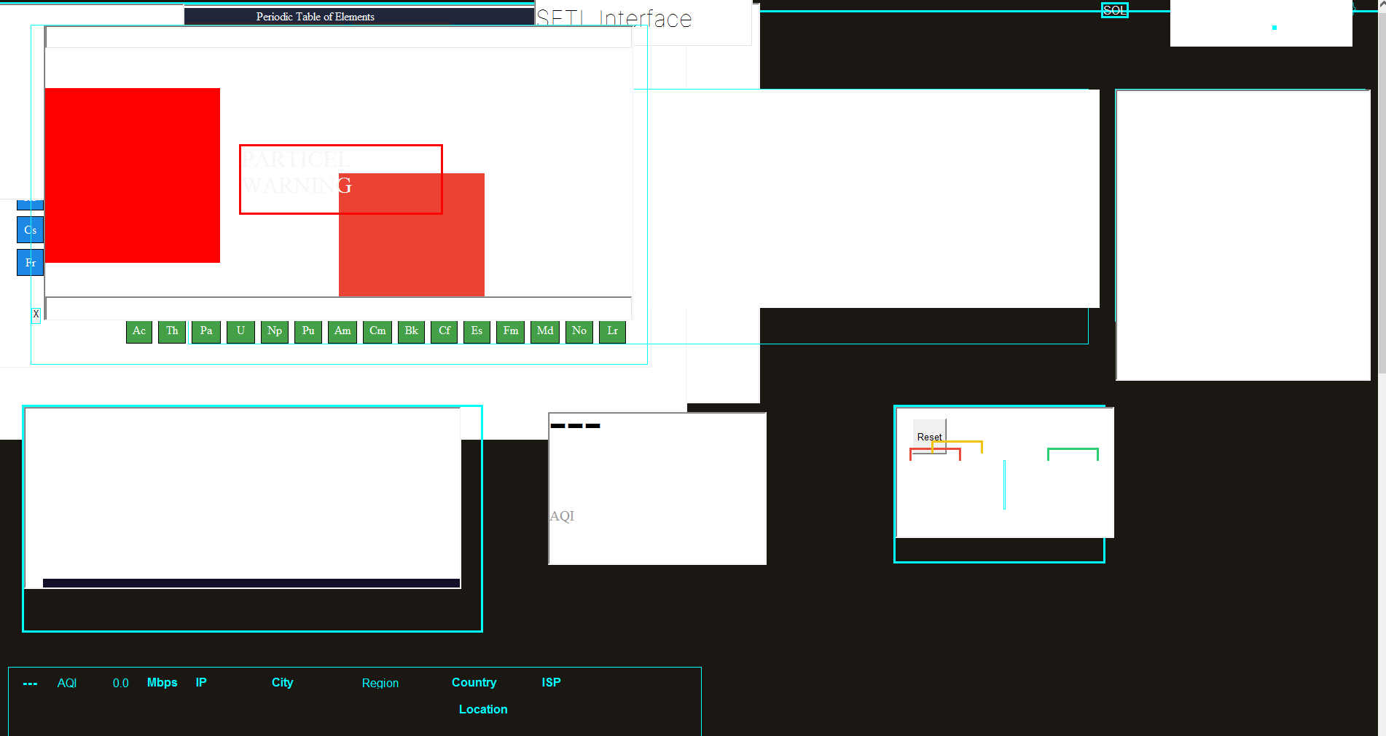Click the SOL label at top
This screenshot has height=736, width=1386.
1114,10
